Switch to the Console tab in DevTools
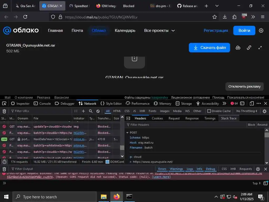The image size is (269, 202). pyautogui.click(x=42, y=103)
